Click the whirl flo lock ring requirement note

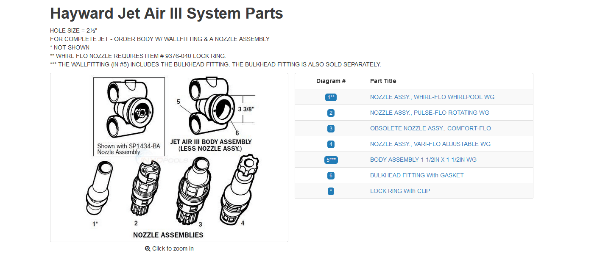point(138,56)
